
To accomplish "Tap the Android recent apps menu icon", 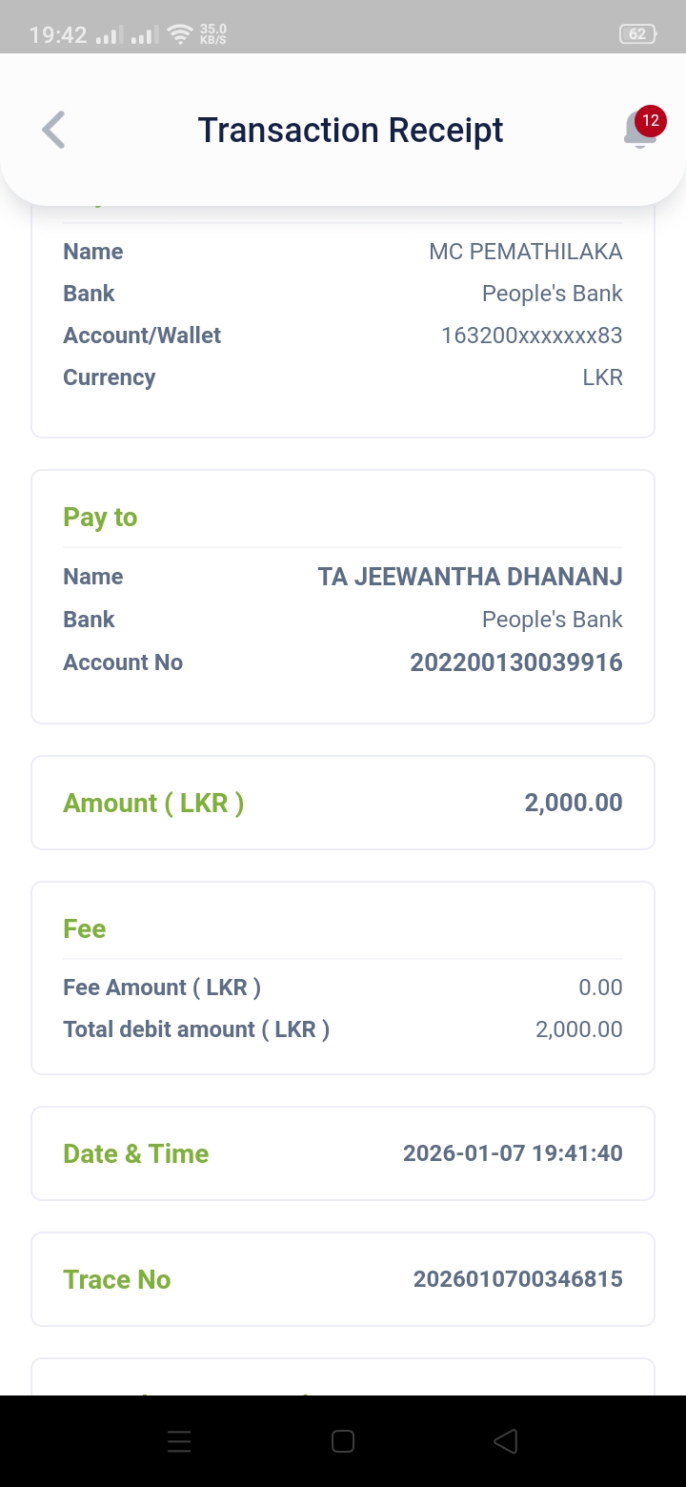I will point(179,1441).
